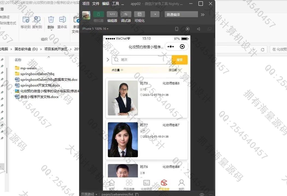Open the 班次8 makeup artist photo
Viewport: 287px width, 196px height.
point(123,98)
